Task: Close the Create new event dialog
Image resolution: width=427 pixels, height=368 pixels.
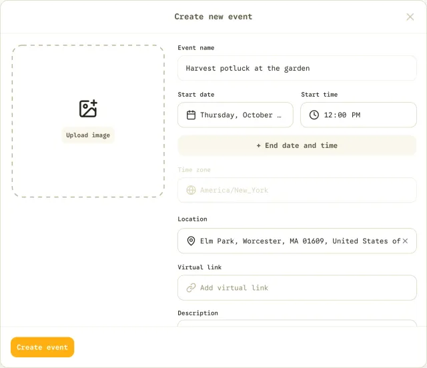Action: click(x=410, y=17)
